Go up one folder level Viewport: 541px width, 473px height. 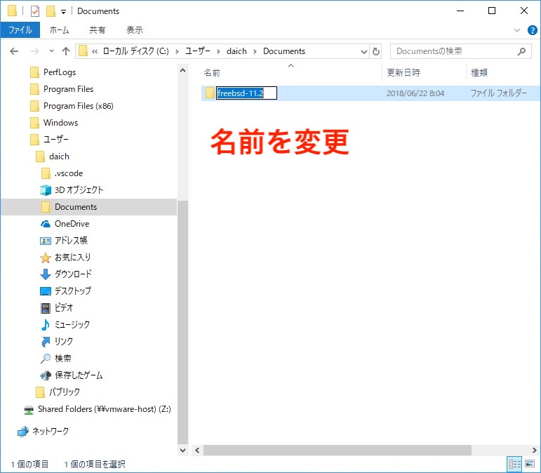tap(65, 51)
